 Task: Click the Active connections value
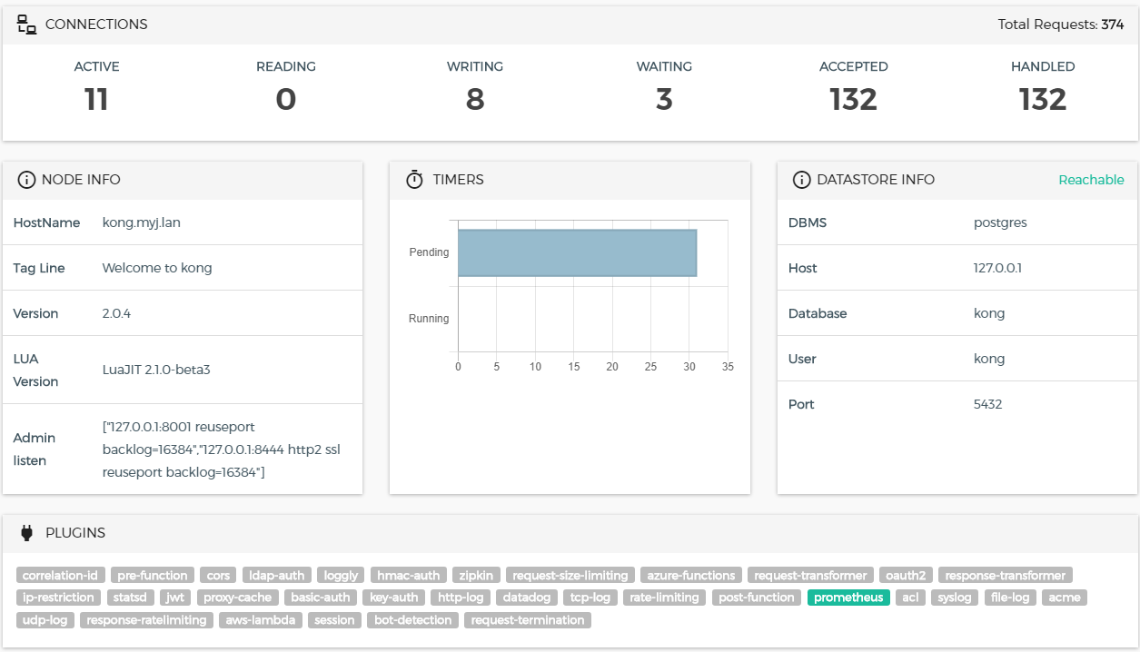click(x=96, y=100)
